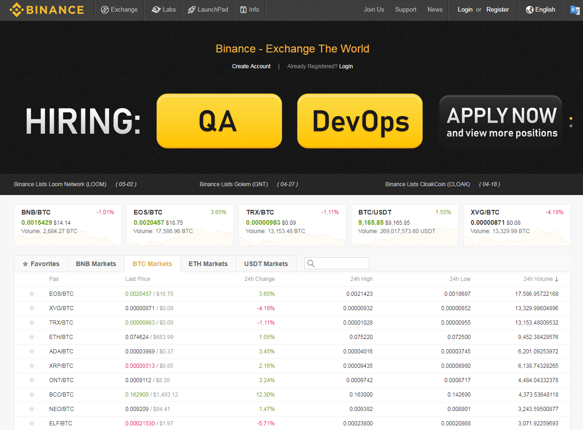The width and height of the screenshot is (583, 430).
Task: Sort the table by Pair column
Action: point(54,279)
